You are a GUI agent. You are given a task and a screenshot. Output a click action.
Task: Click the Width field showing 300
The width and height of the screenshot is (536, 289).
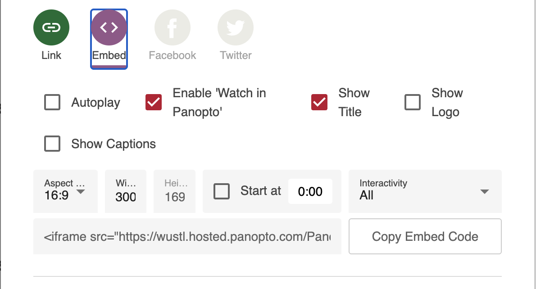[x=126, y=197]
